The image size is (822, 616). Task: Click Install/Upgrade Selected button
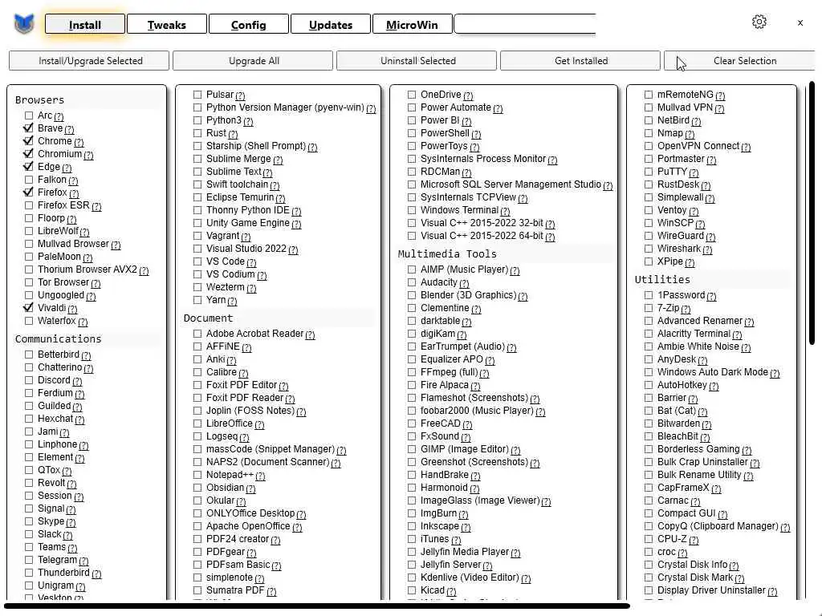coord(89,61)
